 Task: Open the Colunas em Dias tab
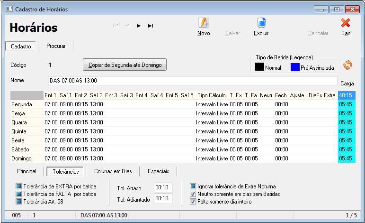coord(113,171)
